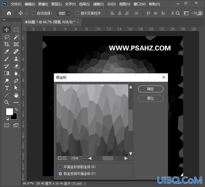Zoom in the preview with plus button
This screenshot has width=205, height=187.
pos(65,158)
